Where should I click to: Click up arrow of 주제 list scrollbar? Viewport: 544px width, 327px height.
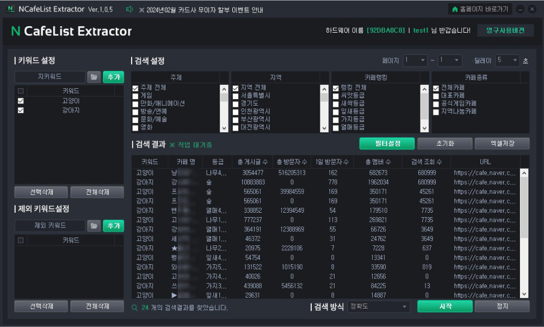[224, 89]
